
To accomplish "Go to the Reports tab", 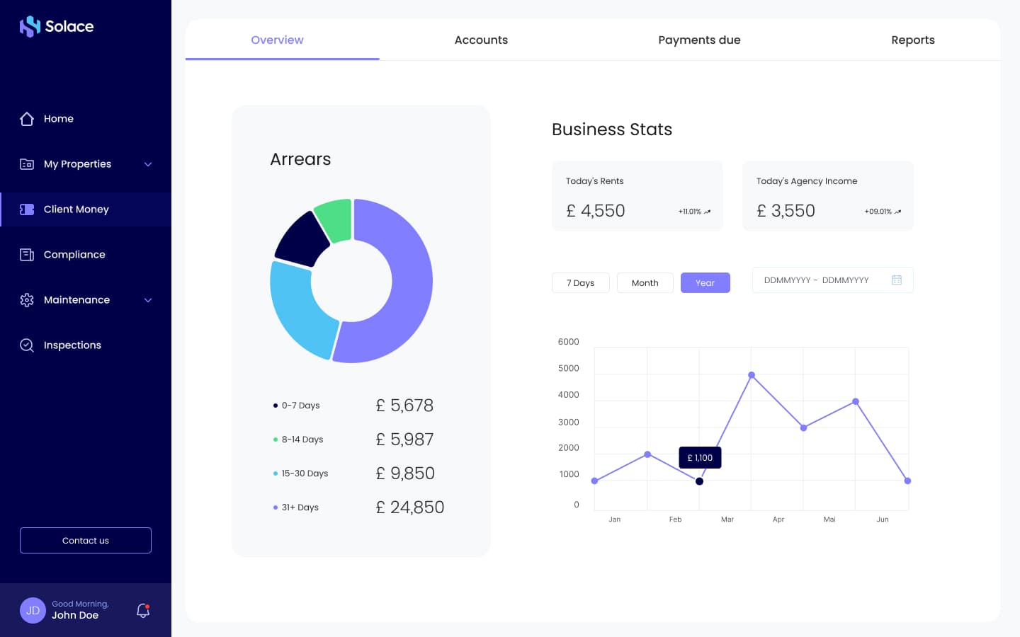I will click(913, 40).
